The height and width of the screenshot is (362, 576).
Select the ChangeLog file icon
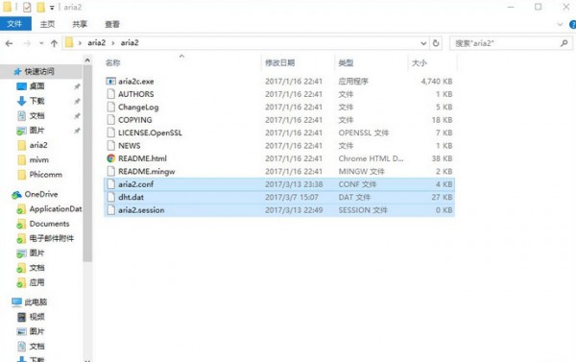tap(111, 107)
